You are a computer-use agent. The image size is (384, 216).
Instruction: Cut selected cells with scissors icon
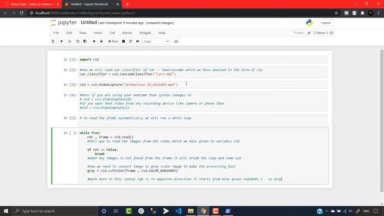(x=70, y=41)
